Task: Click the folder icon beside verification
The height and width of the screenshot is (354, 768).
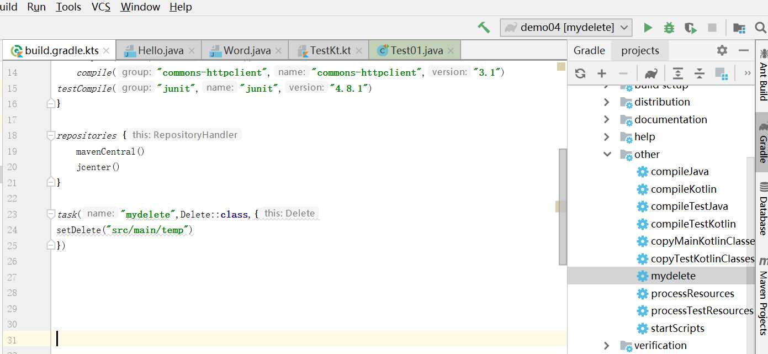Action: [626, 346]
